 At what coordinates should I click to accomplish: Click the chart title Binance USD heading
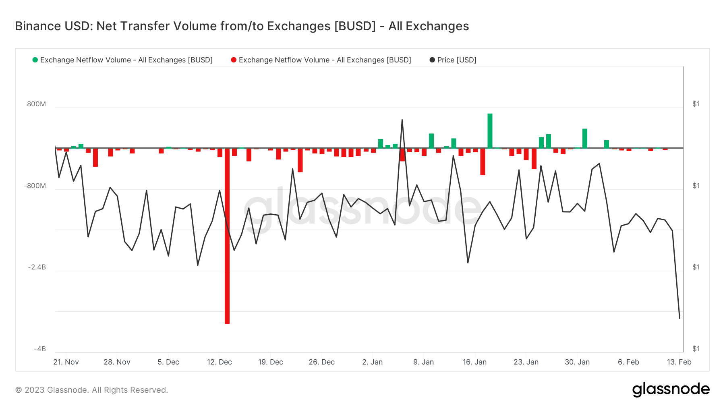pyautogui.click(x=241, y=26)
